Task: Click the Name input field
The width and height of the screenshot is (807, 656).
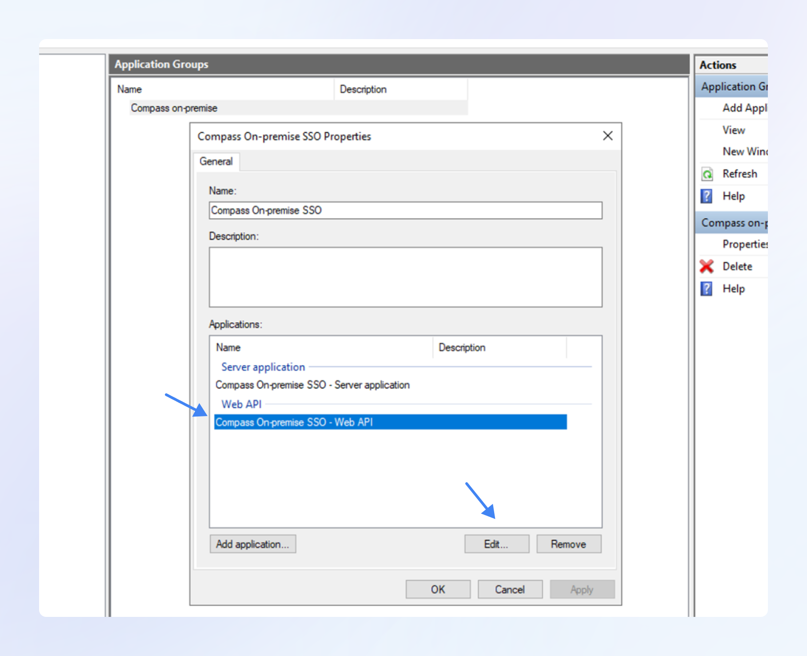Action: pos(405,211)
